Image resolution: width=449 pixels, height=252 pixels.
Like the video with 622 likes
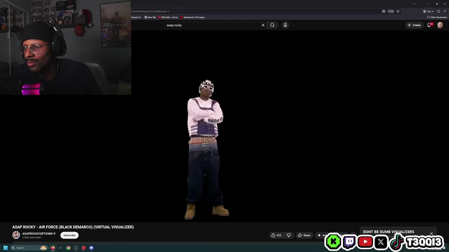276,235
